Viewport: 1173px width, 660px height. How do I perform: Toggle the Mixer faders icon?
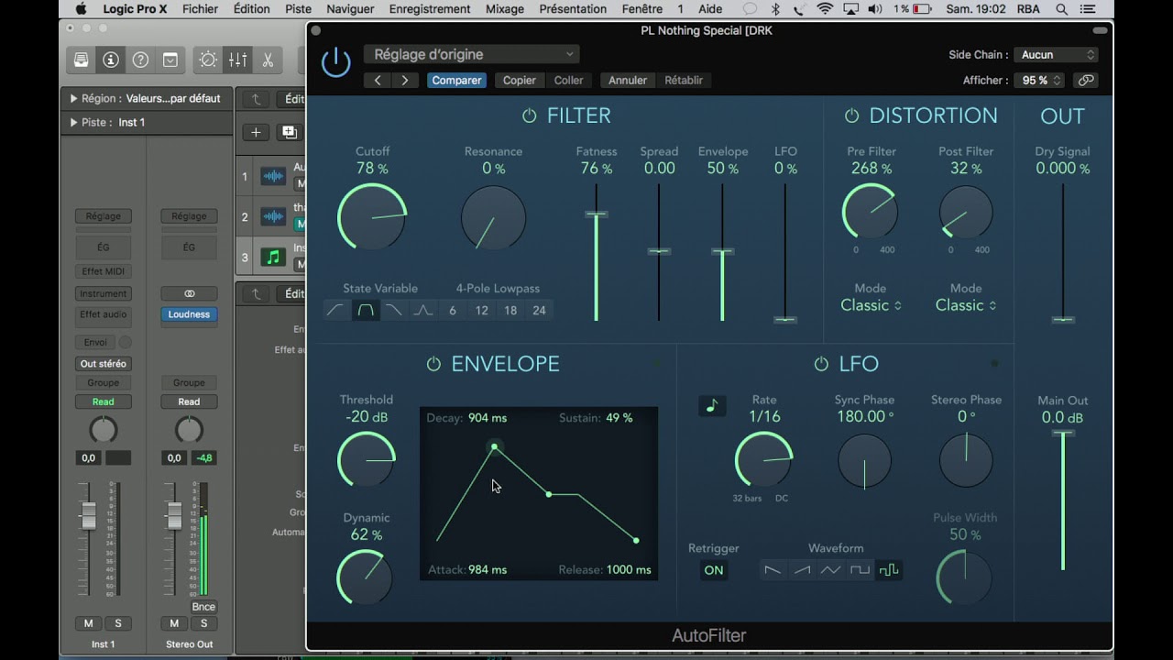(x=237, y=60)
